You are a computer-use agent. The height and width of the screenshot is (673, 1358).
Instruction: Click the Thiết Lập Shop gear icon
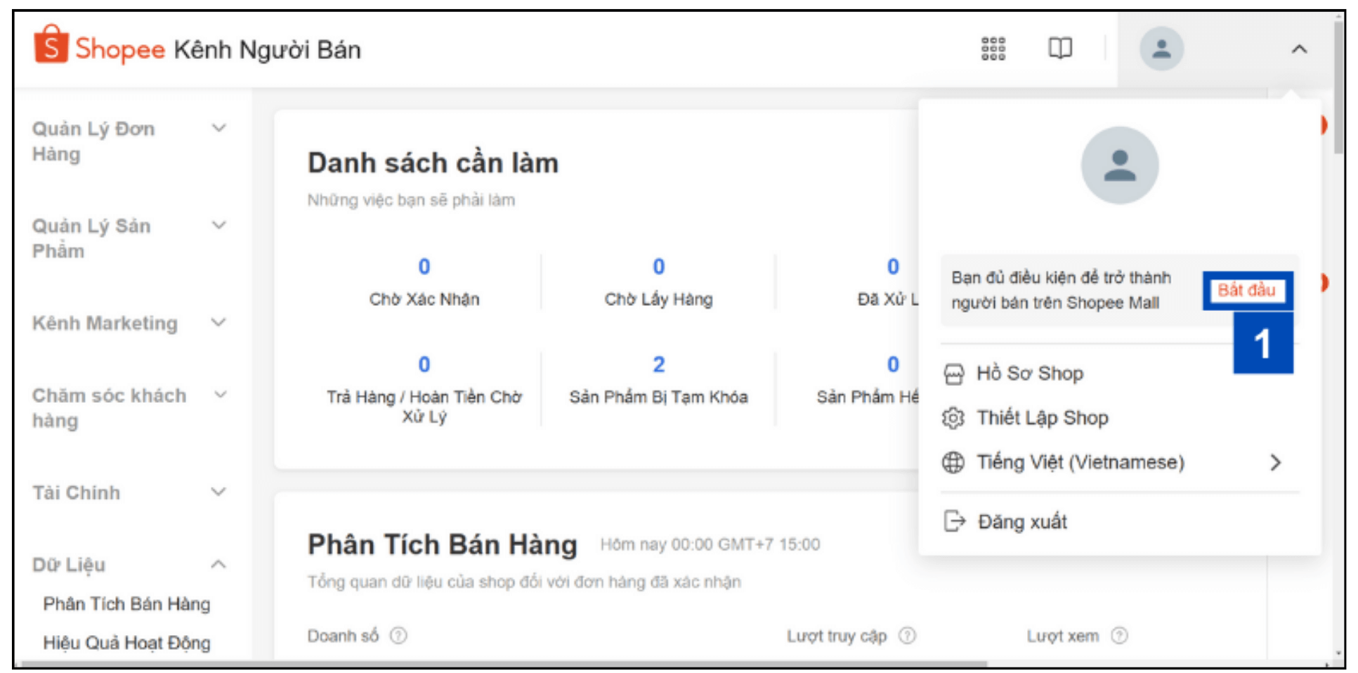953,418
